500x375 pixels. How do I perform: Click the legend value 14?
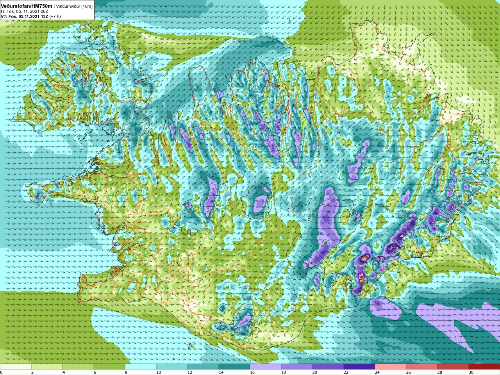(221, 372)
